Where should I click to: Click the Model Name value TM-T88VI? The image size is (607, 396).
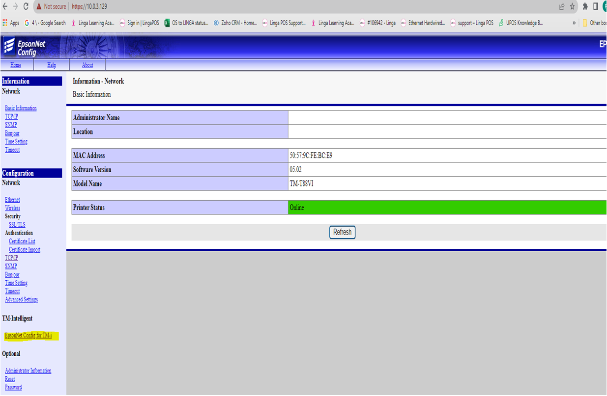click(x=301, y=184)
